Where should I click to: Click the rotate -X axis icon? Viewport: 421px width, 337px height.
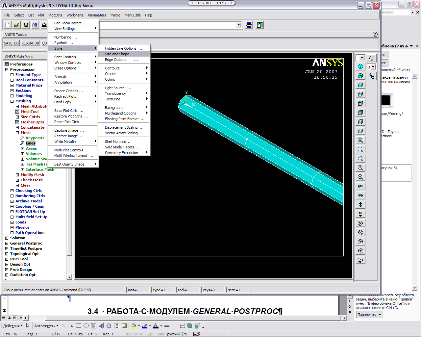[x=360, y=232]
